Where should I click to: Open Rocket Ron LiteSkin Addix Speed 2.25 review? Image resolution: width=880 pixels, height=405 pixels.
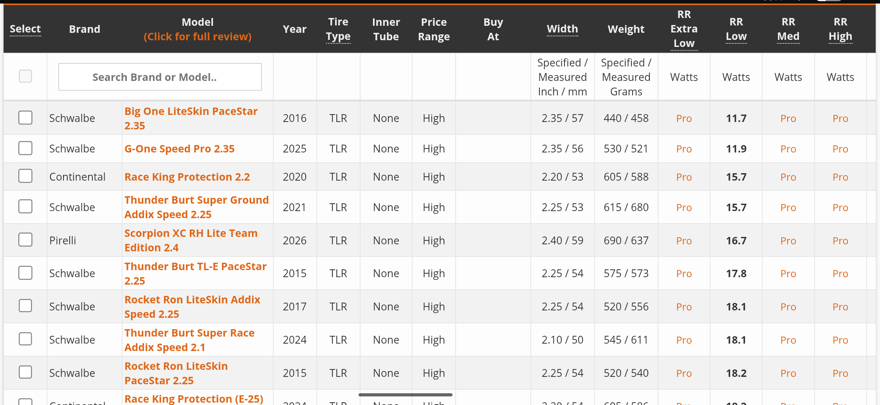192,307
